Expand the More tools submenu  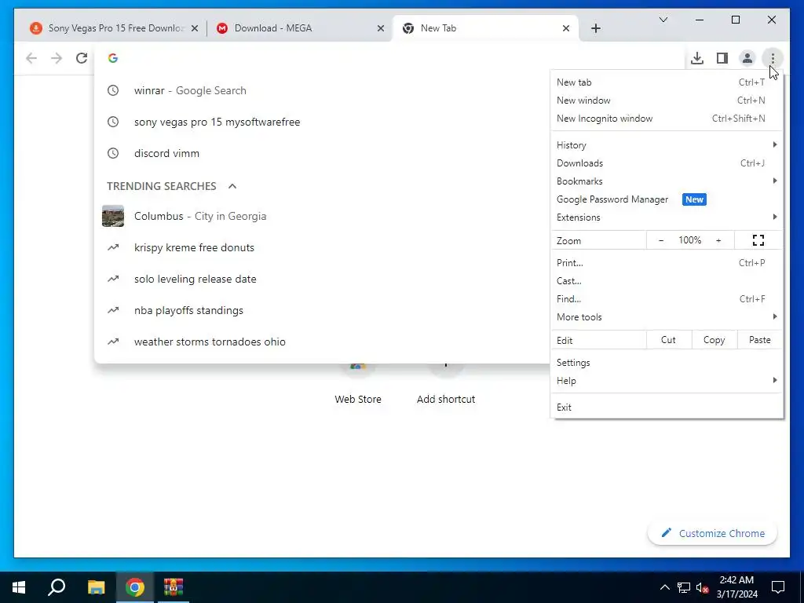coord(667,317)
